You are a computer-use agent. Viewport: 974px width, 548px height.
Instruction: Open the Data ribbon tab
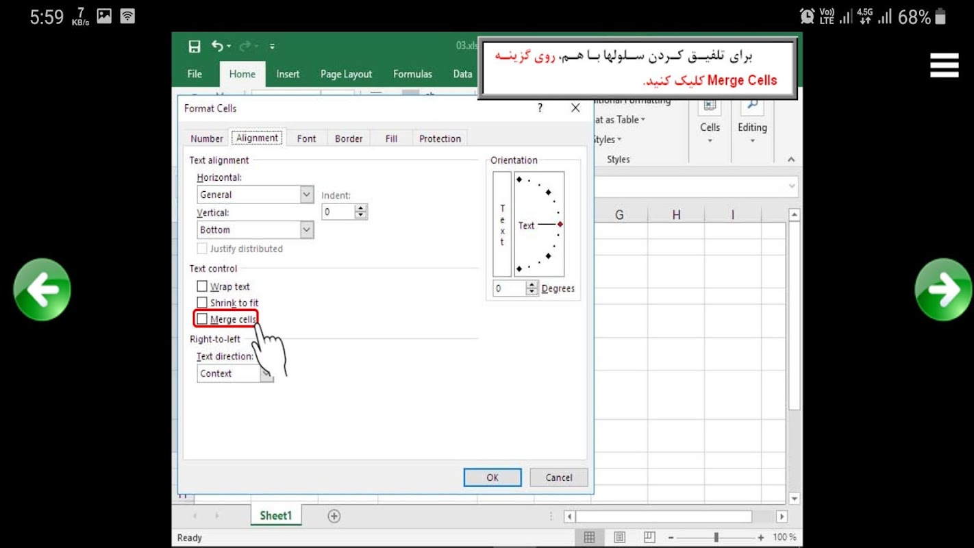click(462, 74)
